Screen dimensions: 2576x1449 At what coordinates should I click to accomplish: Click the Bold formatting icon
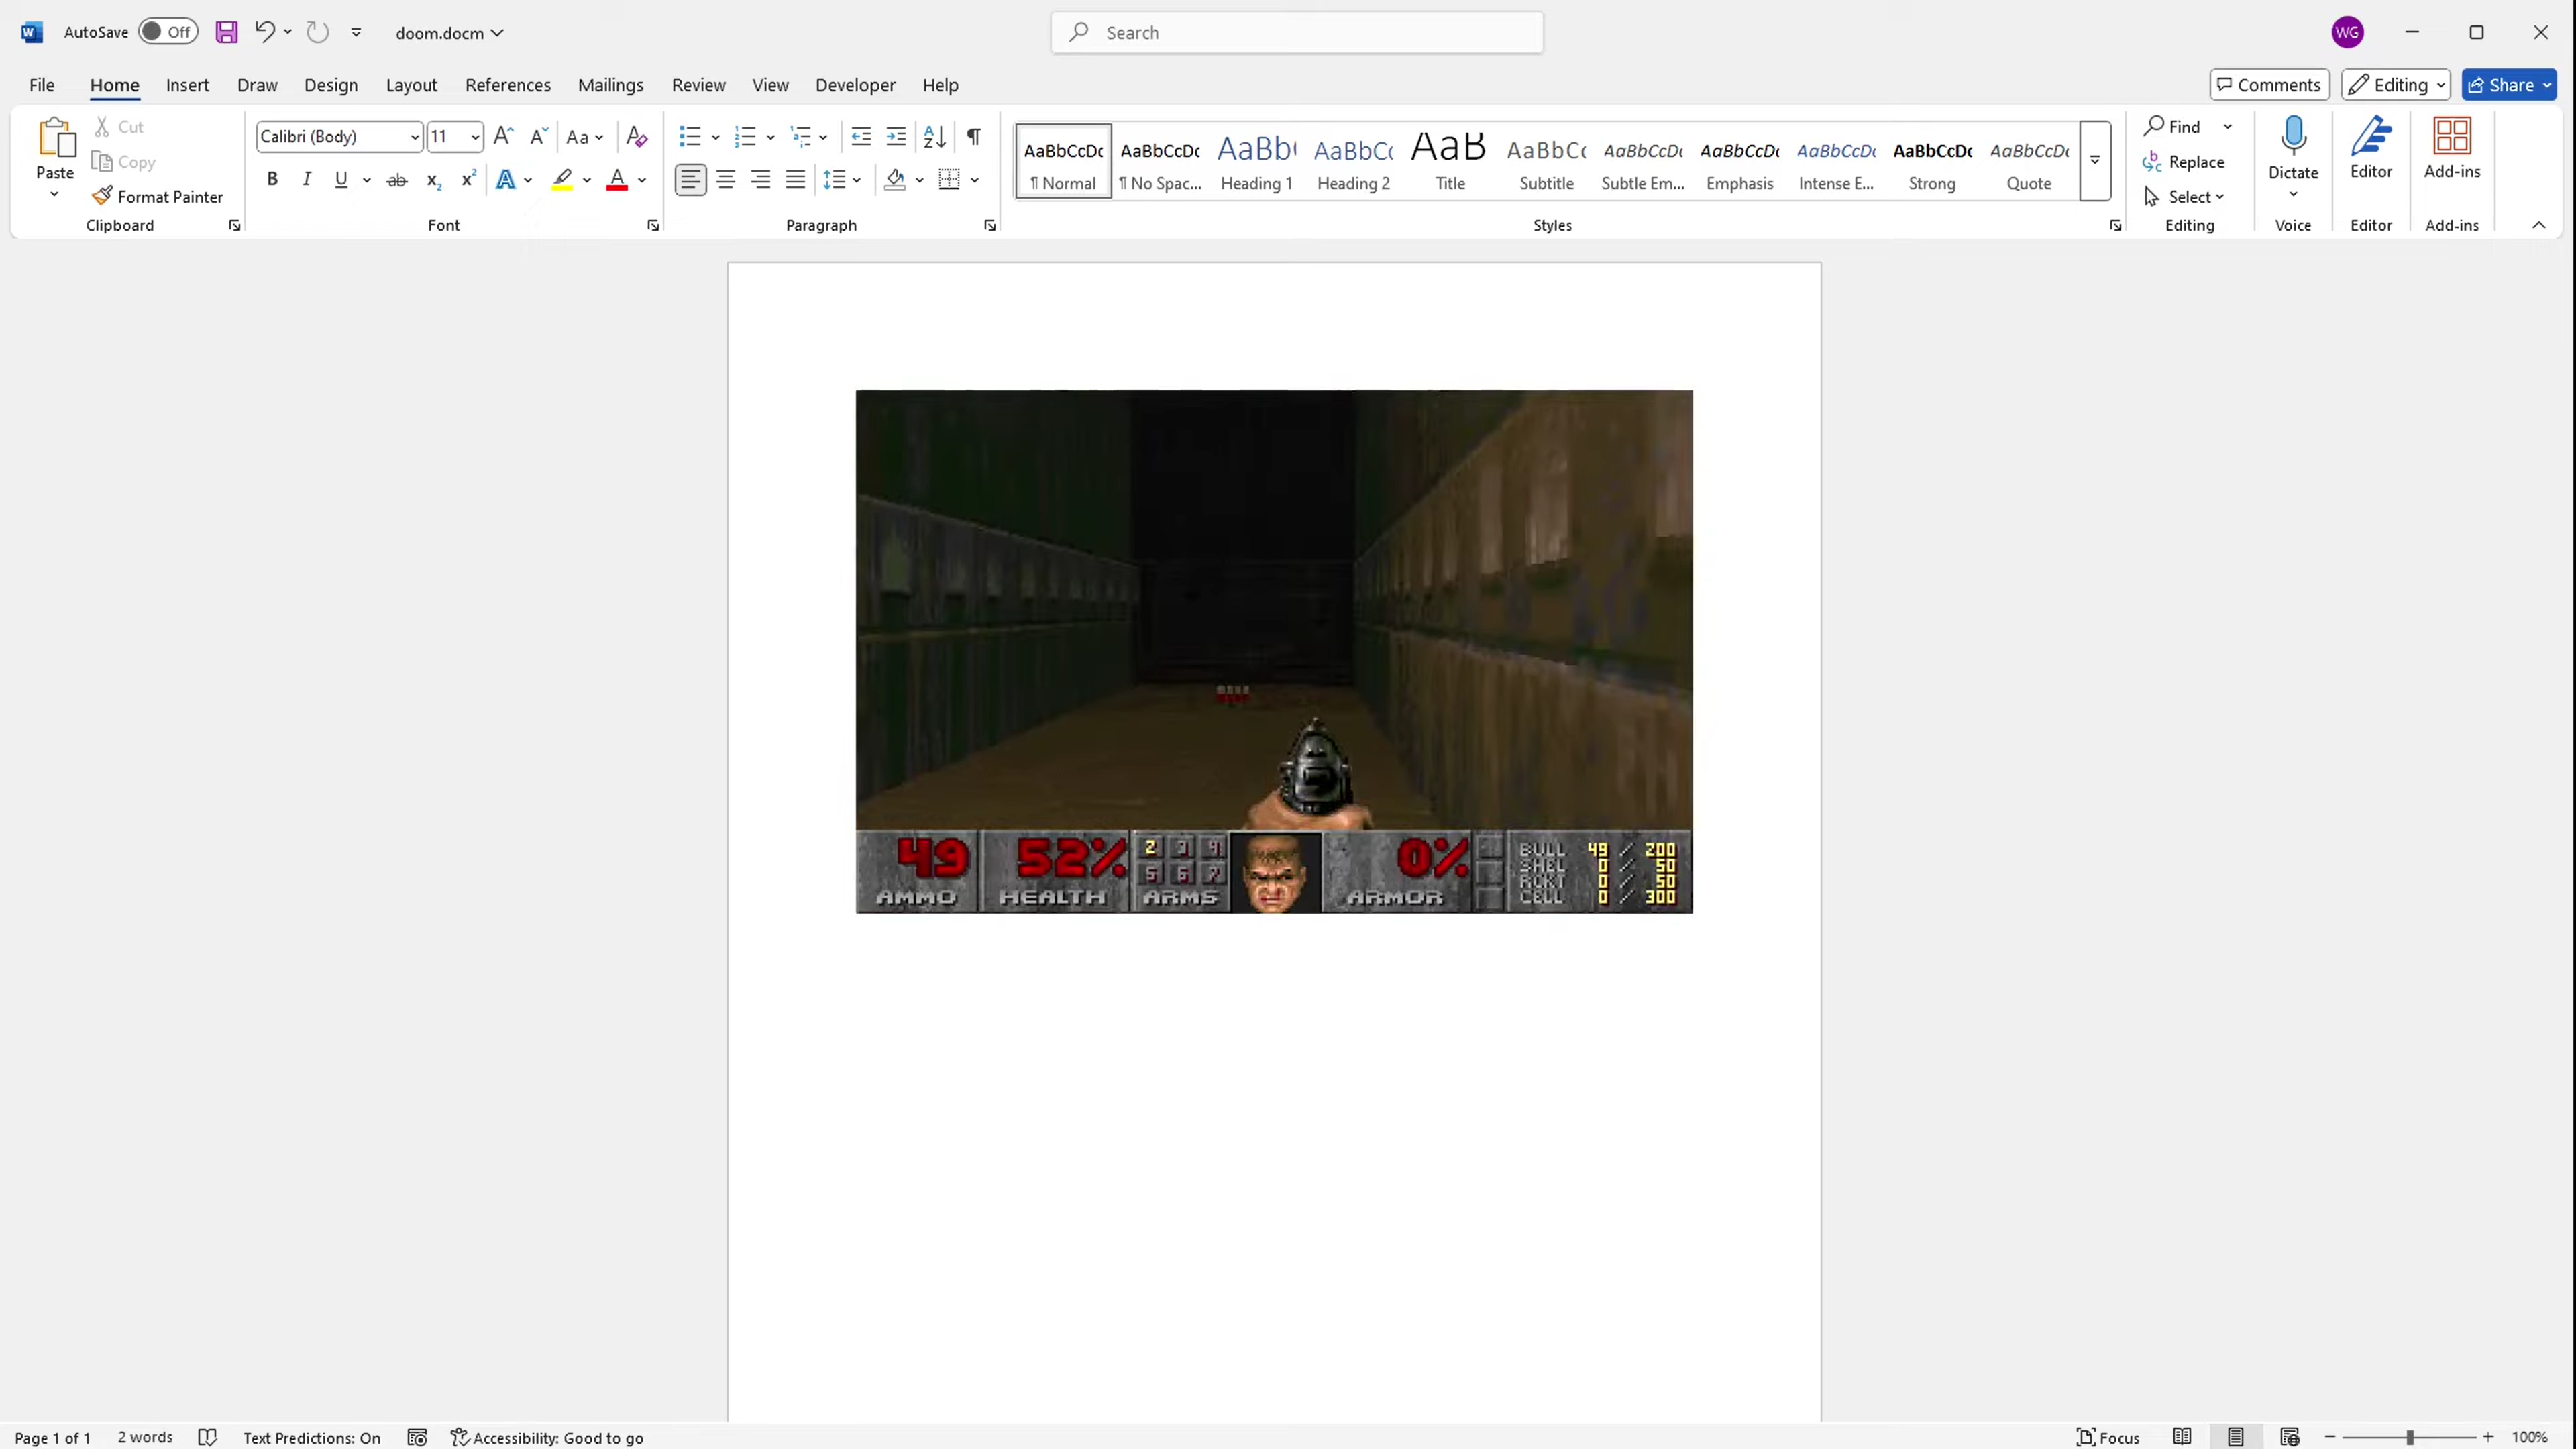[x=271, y=178]
